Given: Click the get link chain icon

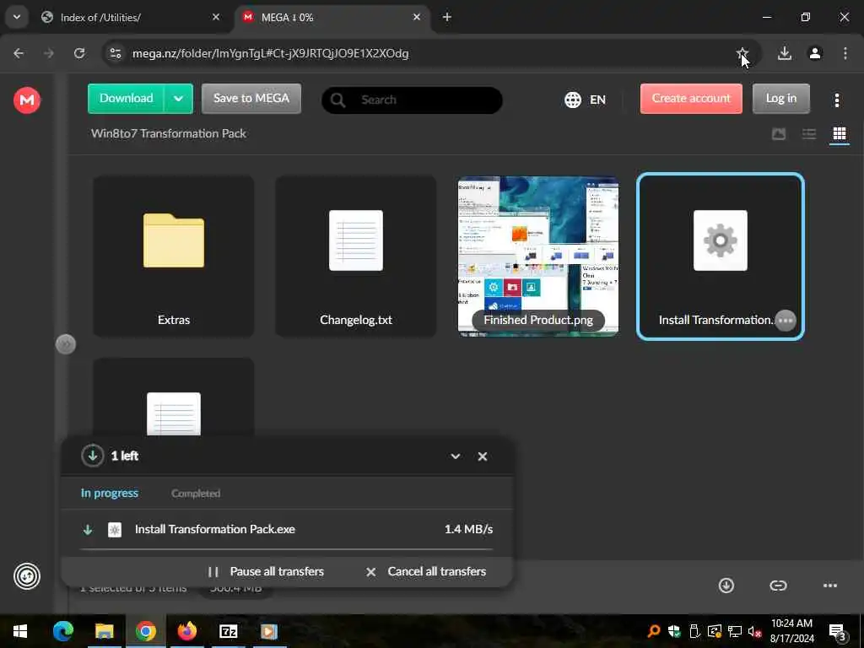Looking at the screenshot, I should 778,586.
